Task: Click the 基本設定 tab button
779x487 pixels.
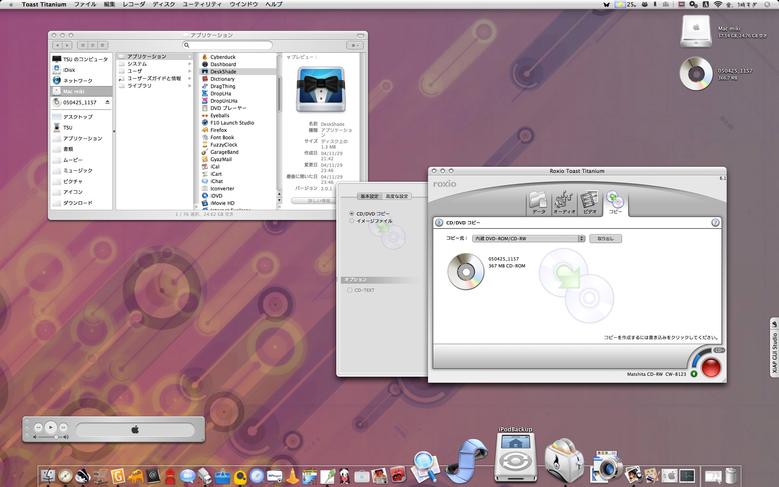Action: pos(370,196)
